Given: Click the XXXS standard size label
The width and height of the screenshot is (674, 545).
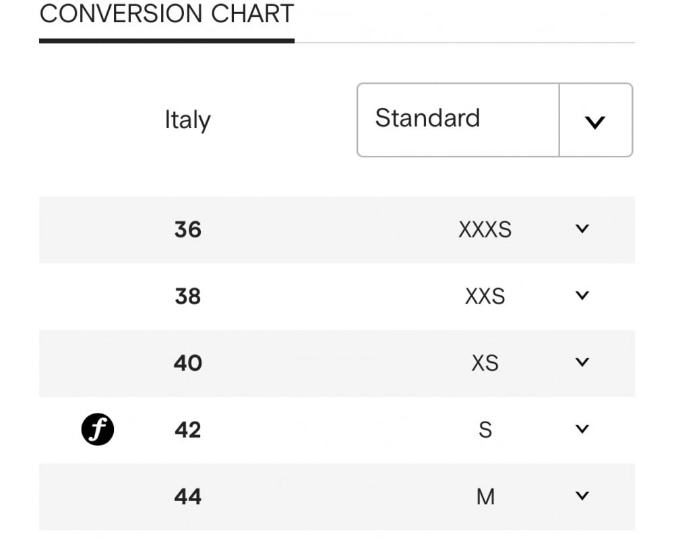Looking at the screenshot, I should point(485,229).
